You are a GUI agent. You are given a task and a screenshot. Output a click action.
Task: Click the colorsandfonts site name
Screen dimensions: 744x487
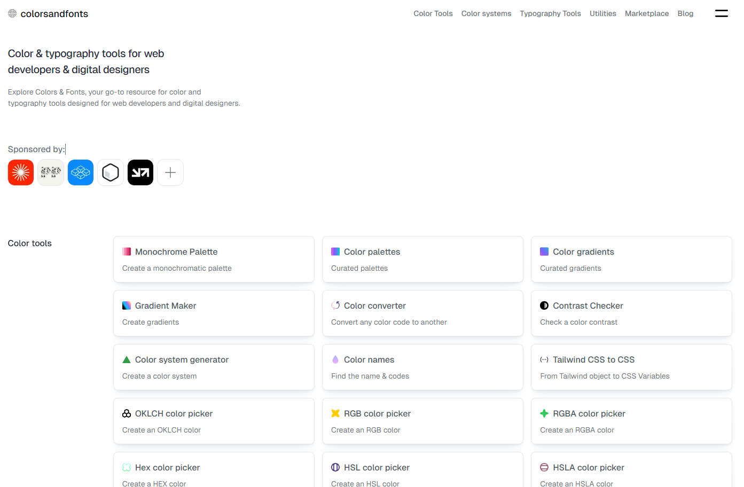point(54,14)
